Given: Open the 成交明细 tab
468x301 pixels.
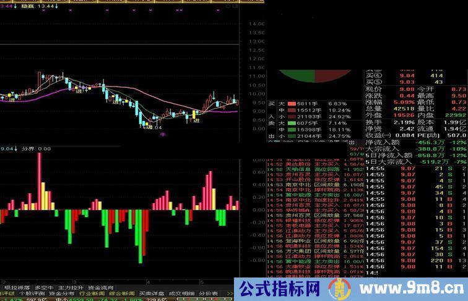Looking at the screenshot, I should click(181, 294).
